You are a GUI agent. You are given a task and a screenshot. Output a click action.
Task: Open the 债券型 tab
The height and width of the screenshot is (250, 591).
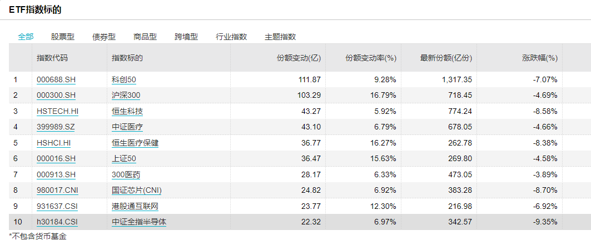point(104,37)
